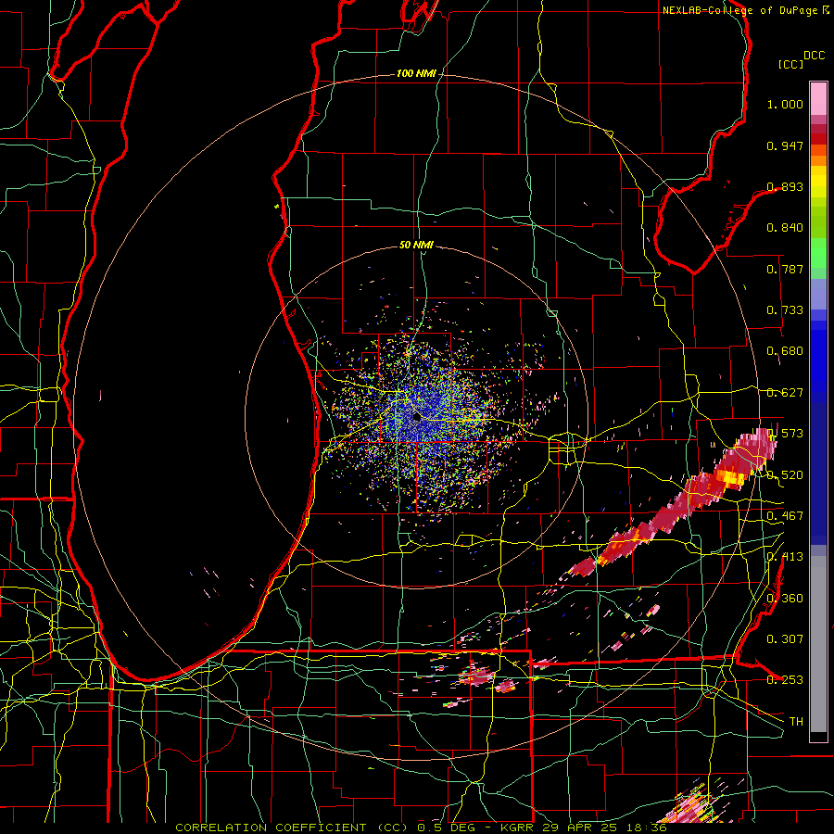Select the yellow swatch beside 0.893
This screenshot has height=834, width=834.
[x=818, y=185]
